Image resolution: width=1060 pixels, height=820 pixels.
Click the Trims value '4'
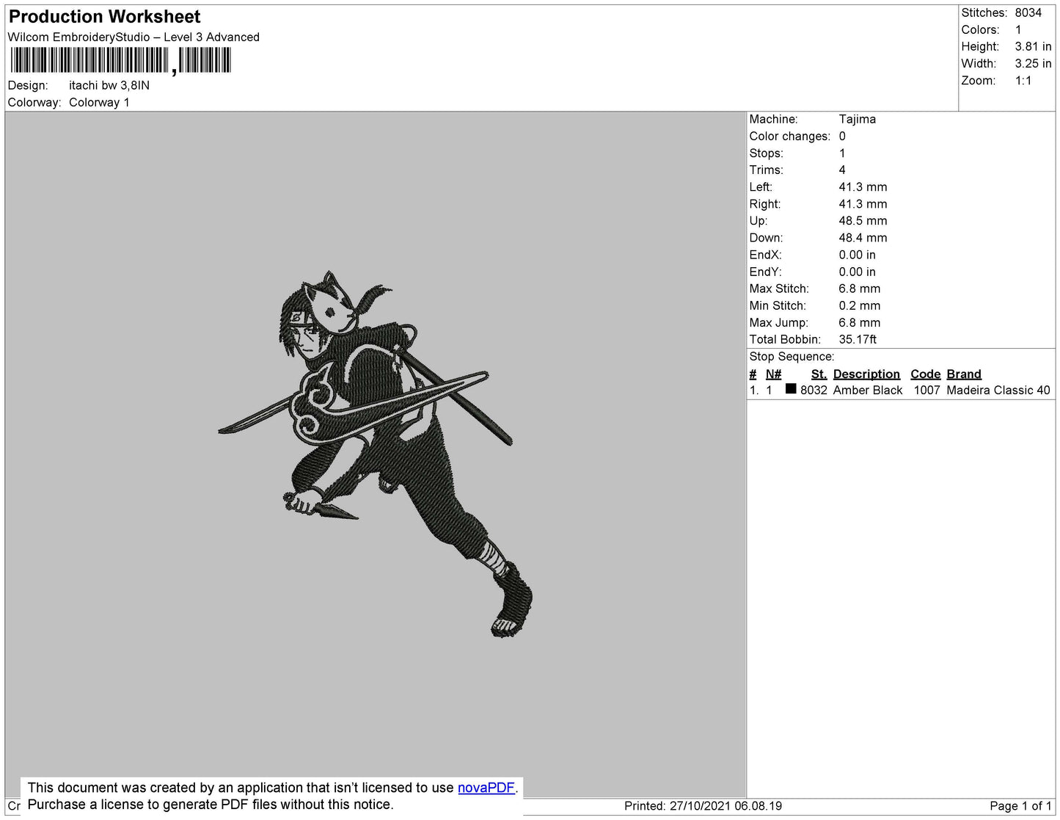(842, 170)
